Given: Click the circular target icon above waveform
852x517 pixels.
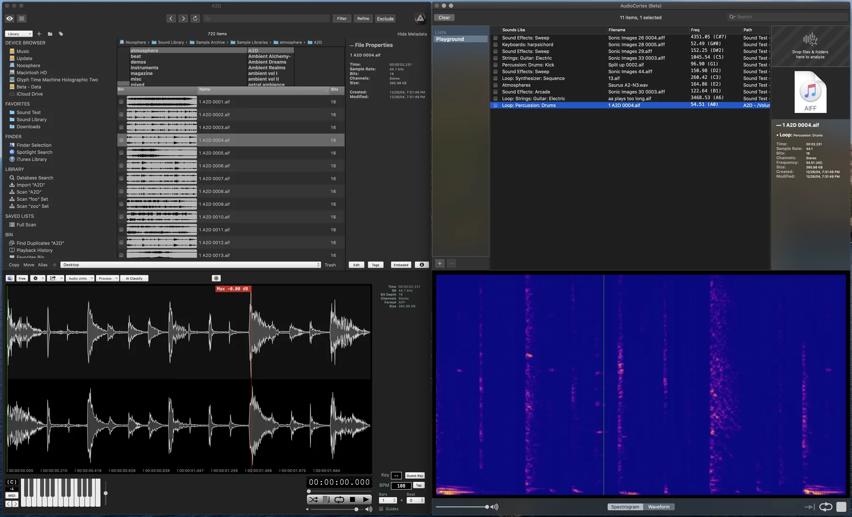Looking at the screenshot, I should point(216,278).
